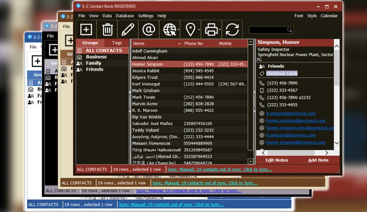The image size is (367, 212).
Task: Click brown window Sync status link
Action: pos(205,183)
